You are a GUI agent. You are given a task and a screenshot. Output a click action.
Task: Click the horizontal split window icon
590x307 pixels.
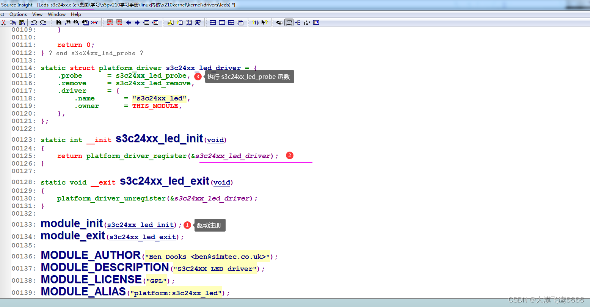pyautogui.click(x=231, y=22)
